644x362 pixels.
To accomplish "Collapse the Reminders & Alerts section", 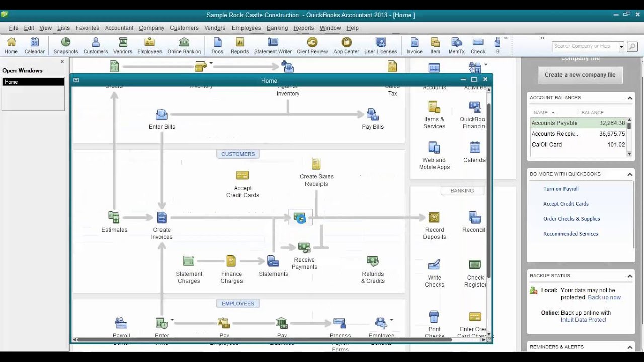I will pos(629,347).
